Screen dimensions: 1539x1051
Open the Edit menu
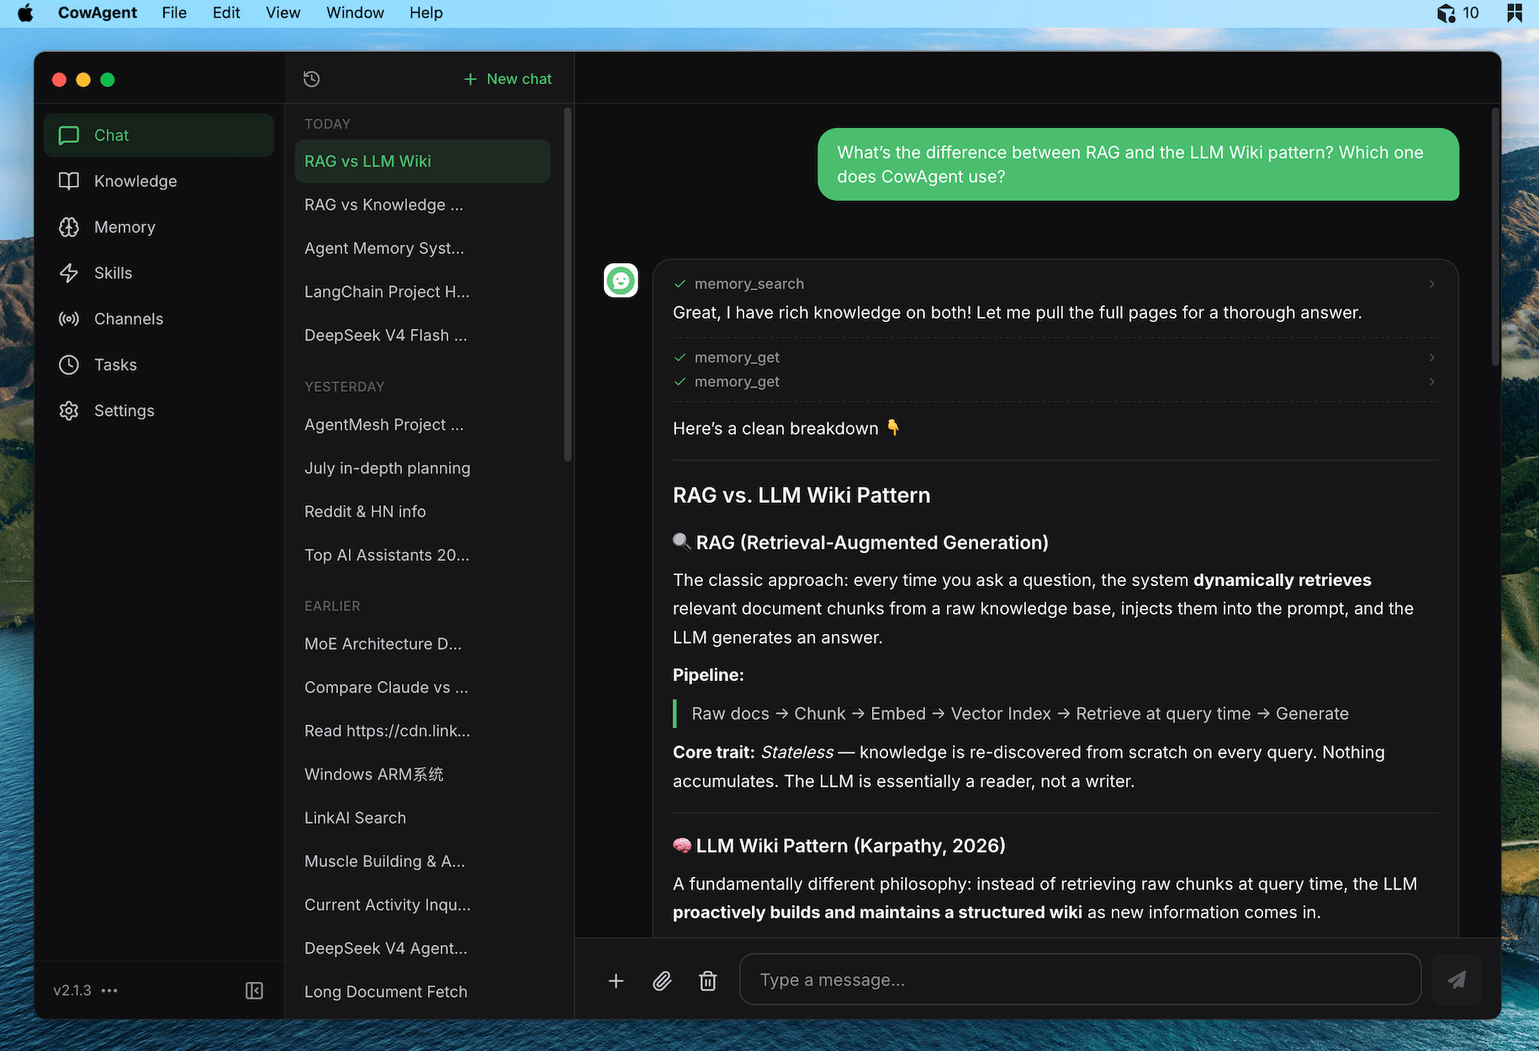pos(226,13)
